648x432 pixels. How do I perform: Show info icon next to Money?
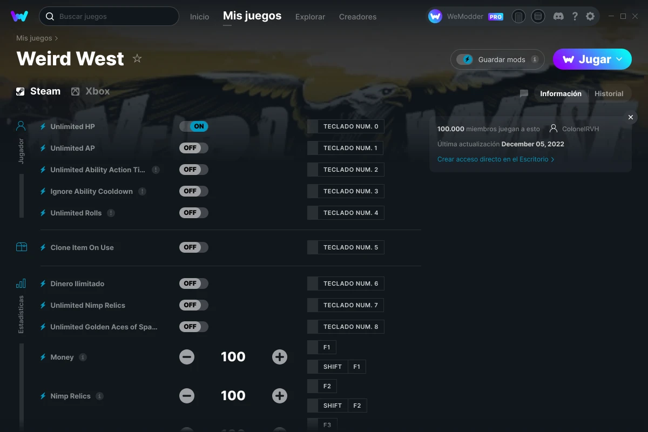83,357
